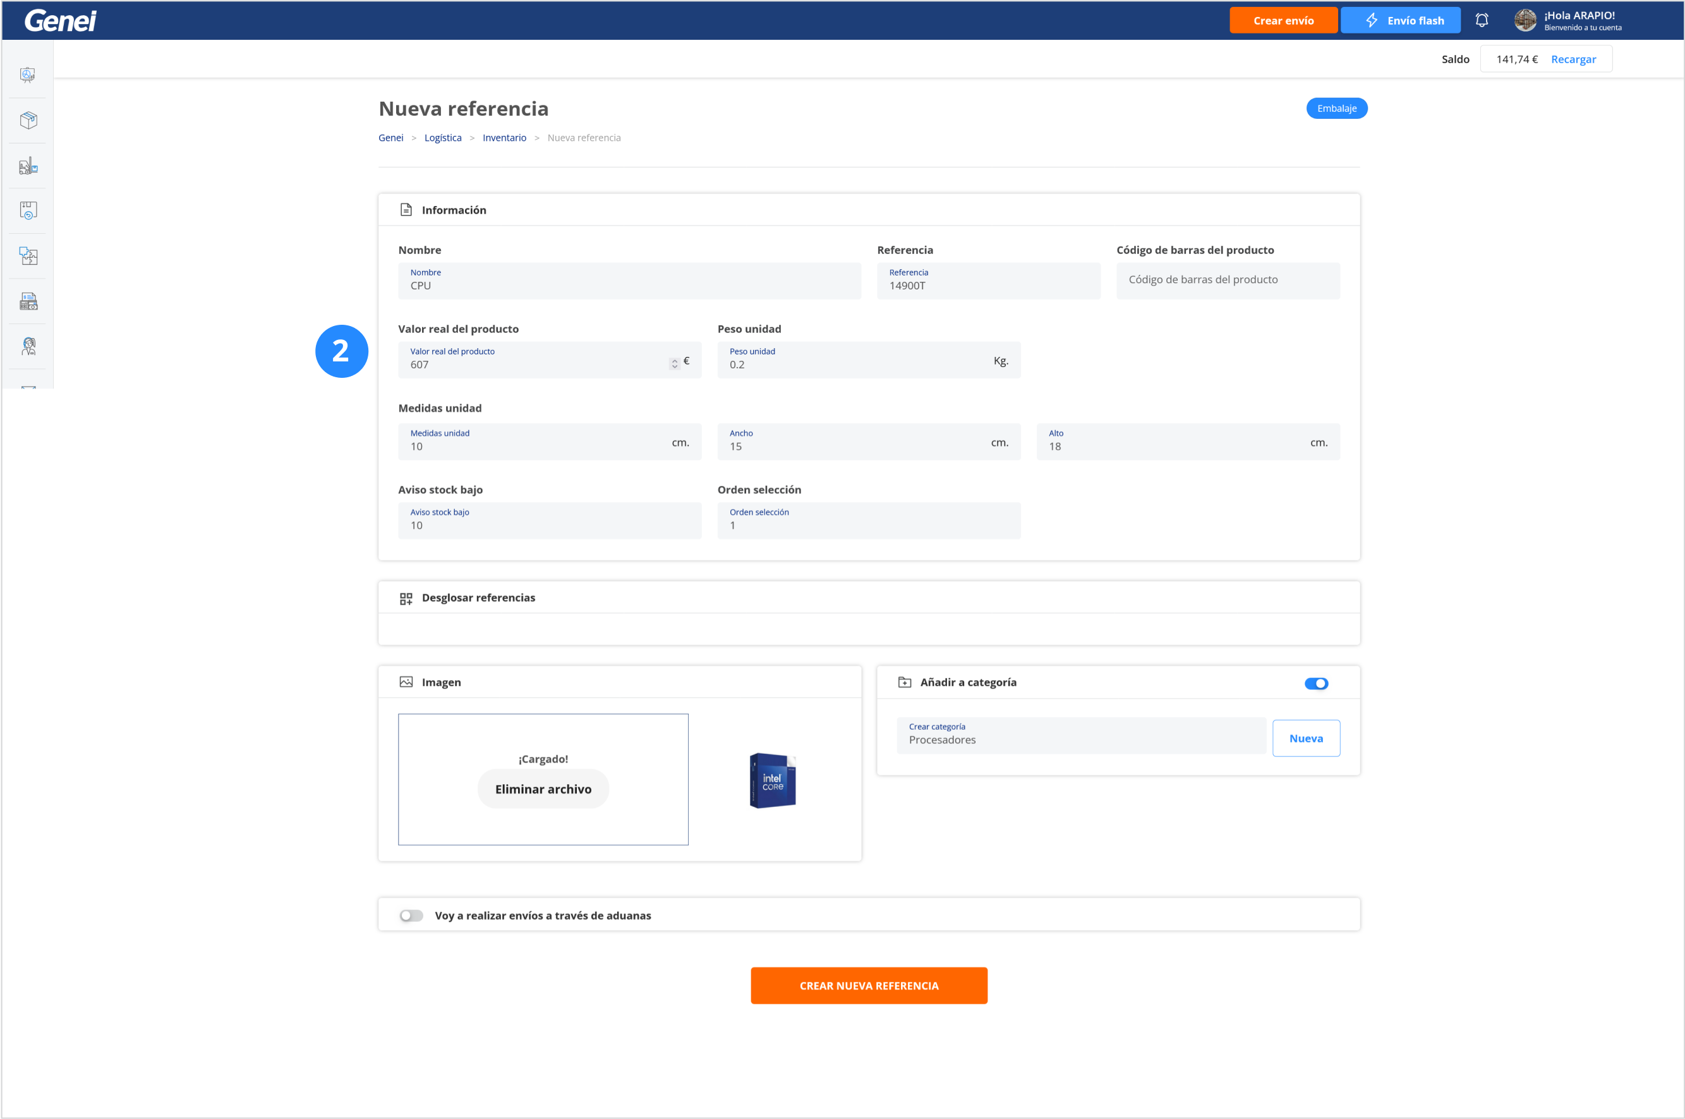The width and height of the screenshot is (1685, 1119).
Task: Go to Logística breadcrumb link
Action: [x=442, y=138]
